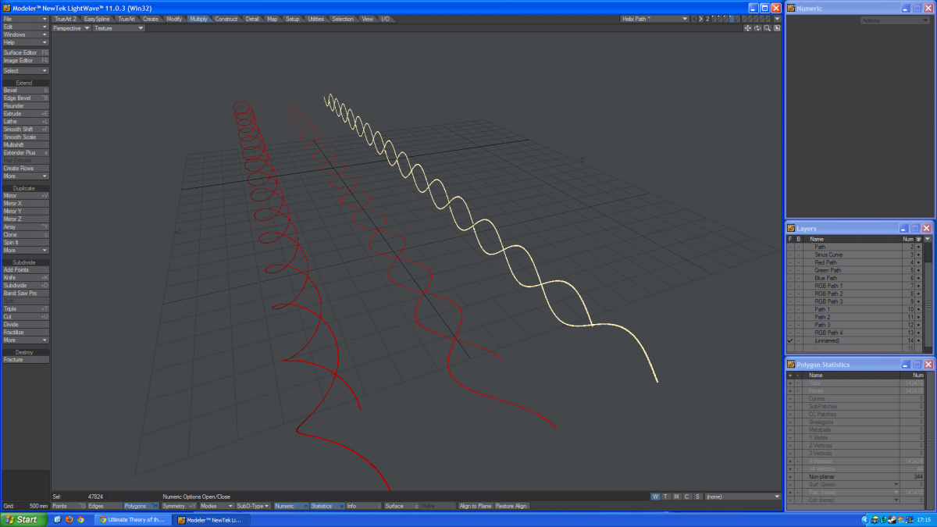
Task: Expand the Perspective view type dropdown
Action: pos(72,28)
